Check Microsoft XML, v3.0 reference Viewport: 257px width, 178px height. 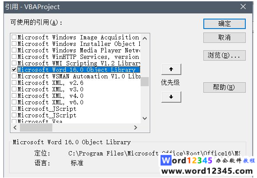[x=14, y=89]
